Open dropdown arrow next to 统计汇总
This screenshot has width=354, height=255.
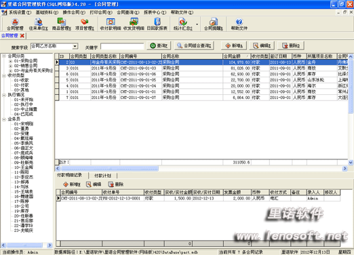click(x=197, y=24)
